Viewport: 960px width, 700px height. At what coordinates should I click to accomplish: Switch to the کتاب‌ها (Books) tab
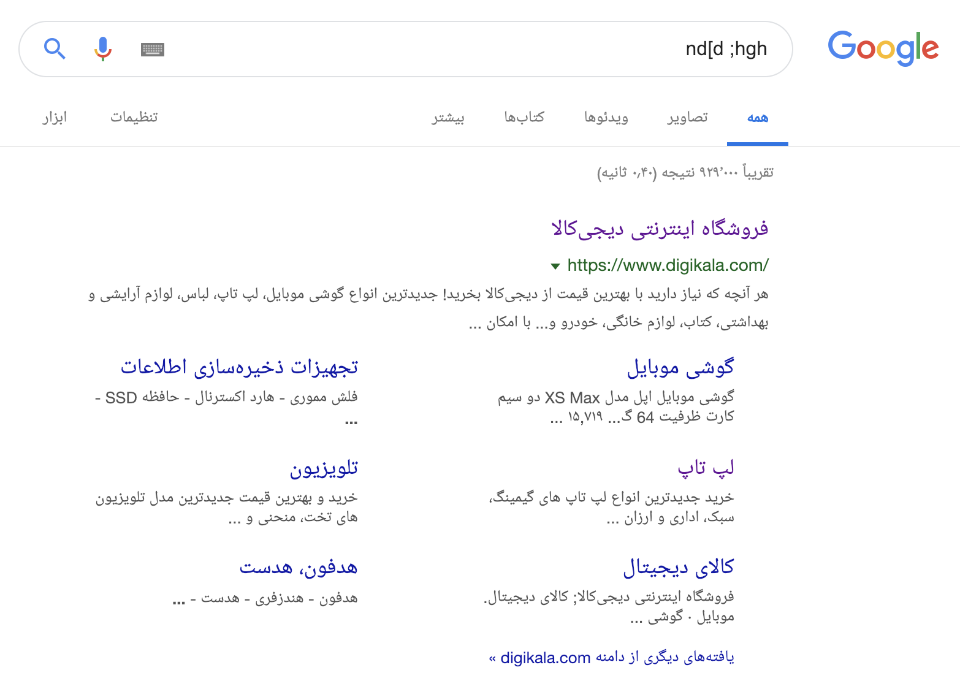coord(524,117)
